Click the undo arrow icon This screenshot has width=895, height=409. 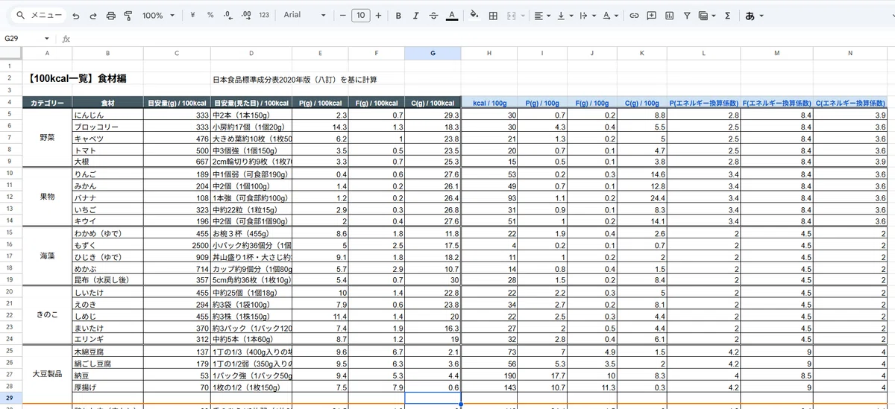click(75, 15)
